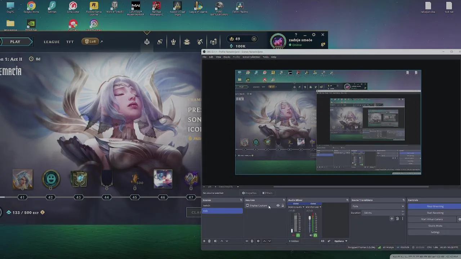Open OBS Docks menu
The height and width of the screenshot is (259, 461).
point(227,57)
